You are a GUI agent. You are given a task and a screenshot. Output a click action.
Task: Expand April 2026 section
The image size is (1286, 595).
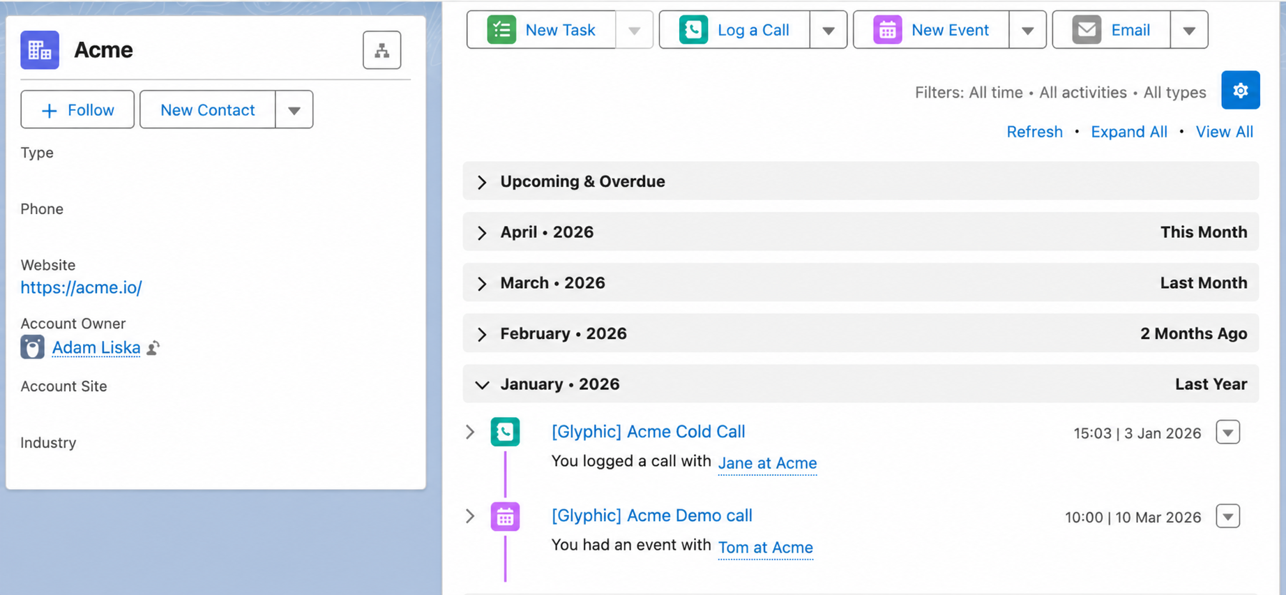[482, 232]
